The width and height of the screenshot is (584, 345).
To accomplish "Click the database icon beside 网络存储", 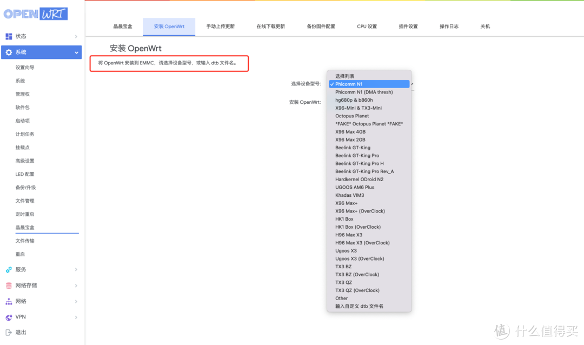I will tap(8, 285).
